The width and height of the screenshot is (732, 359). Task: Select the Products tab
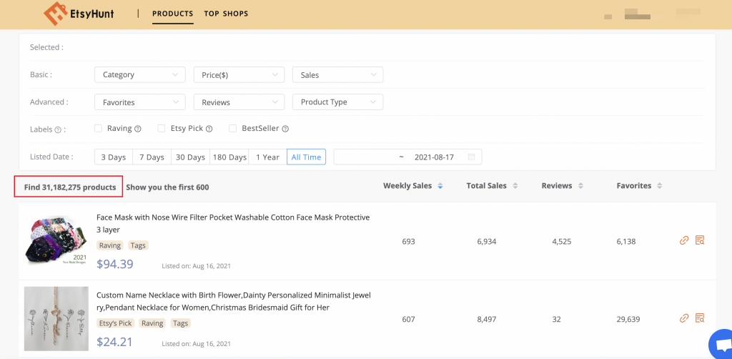[172, 14]
